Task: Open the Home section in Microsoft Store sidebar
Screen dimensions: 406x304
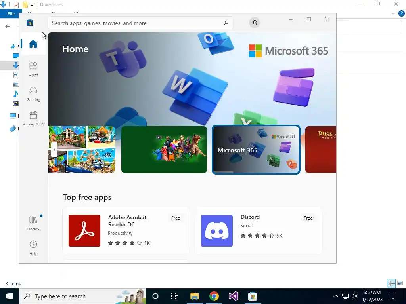Action: 33,44
